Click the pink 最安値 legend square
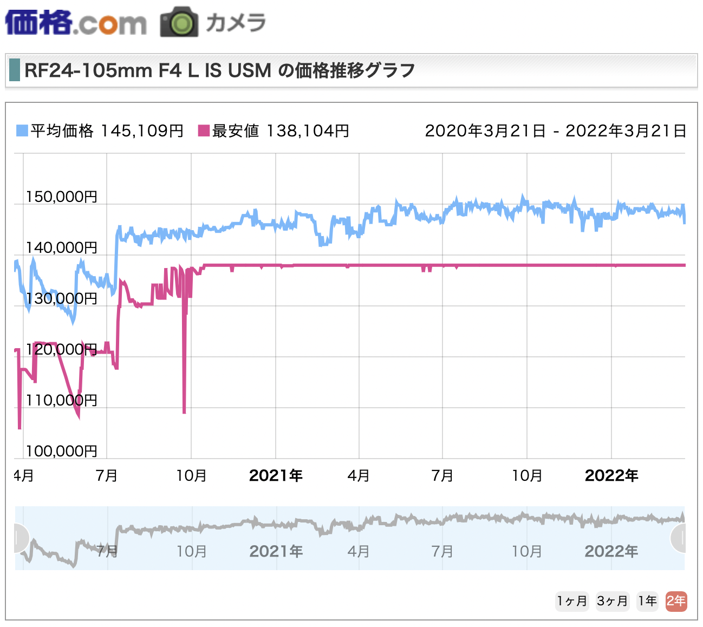This screenshot has height=627, width=703. [204, 130]
